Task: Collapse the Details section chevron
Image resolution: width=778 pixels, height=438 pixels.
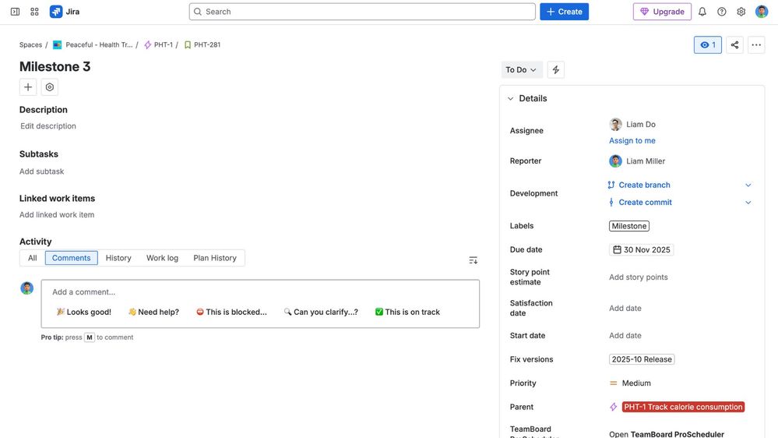Action: pos(511,98)
